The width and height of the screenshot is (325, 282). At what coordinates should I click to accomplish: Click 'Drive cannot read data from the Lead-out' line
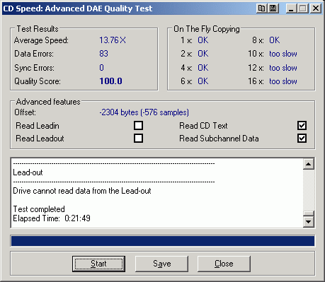[x=82, y=191]
